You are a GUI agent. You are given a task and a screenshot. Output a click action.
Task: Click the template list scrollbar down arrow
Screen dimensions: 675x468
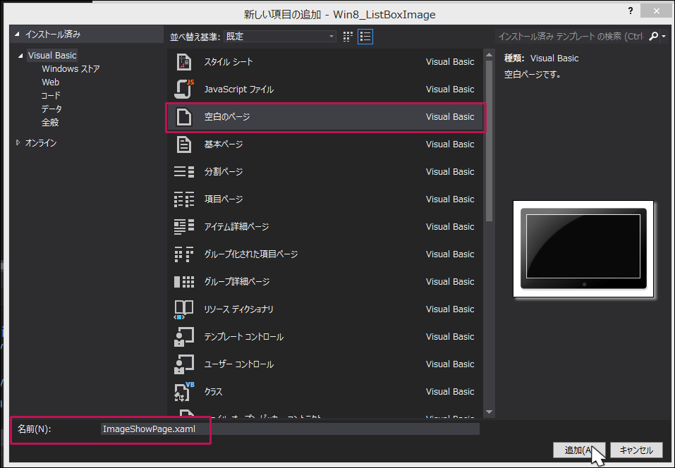489,412
